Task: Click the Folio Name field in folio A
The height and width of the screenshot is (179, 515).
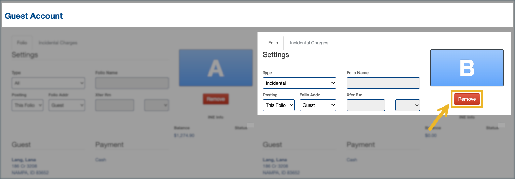Action: click(x=132, y=83)
